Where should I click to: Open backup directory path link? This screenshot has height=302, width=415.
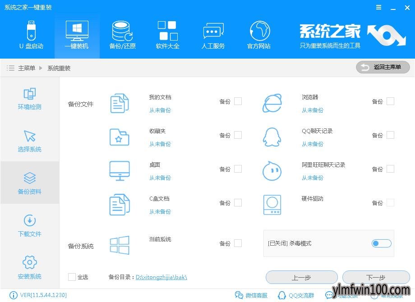tap(161, 277)
